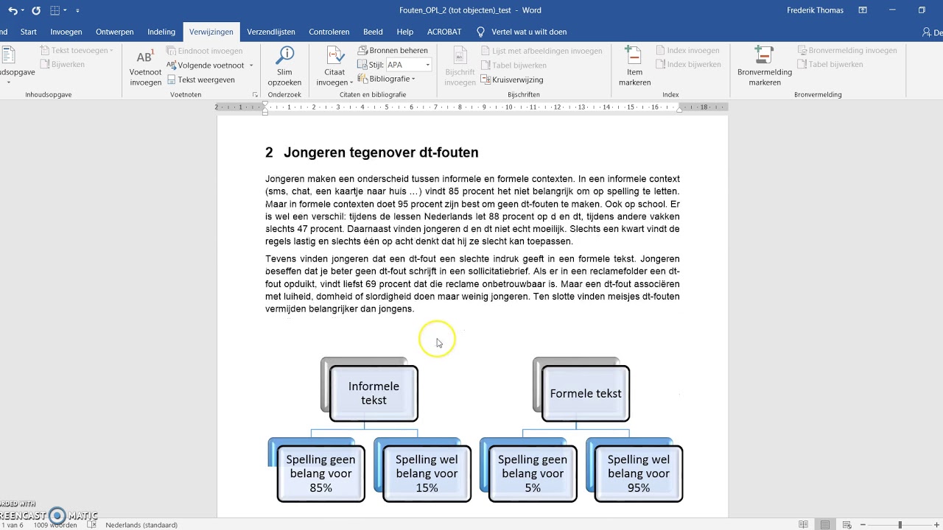This screenshot has width=943, height=530.
Task: Jump to next footnote via Volgende voetnoot
Action: click(x=205, y=65)
